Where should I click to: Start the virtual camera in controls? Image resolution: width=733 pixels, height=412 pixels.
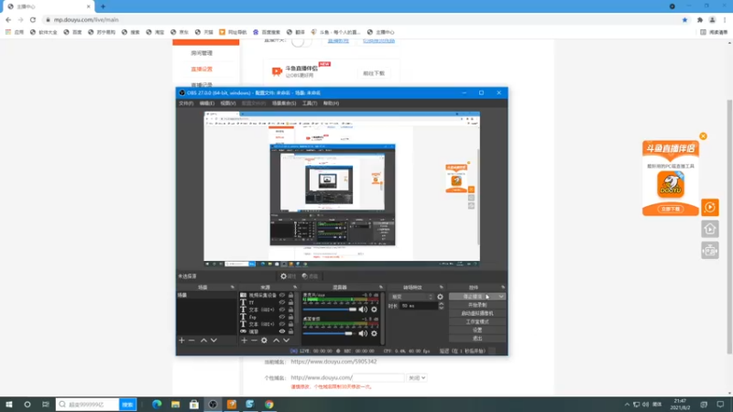[x=477, y=313]
